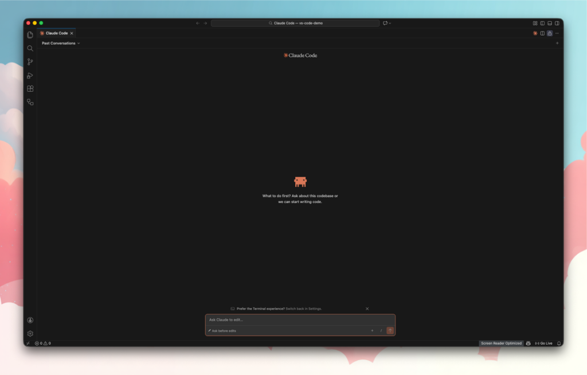
Task: Open the Run and Debug view
Action: [x=29, y=75]
